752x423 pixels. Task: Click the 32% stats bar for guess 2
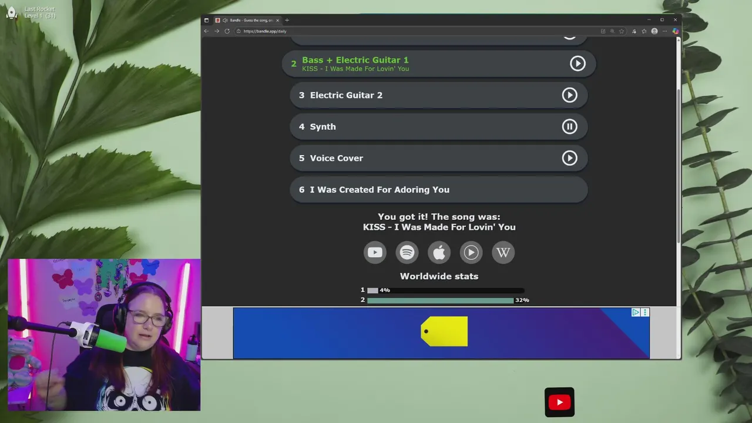click(440, 300)
